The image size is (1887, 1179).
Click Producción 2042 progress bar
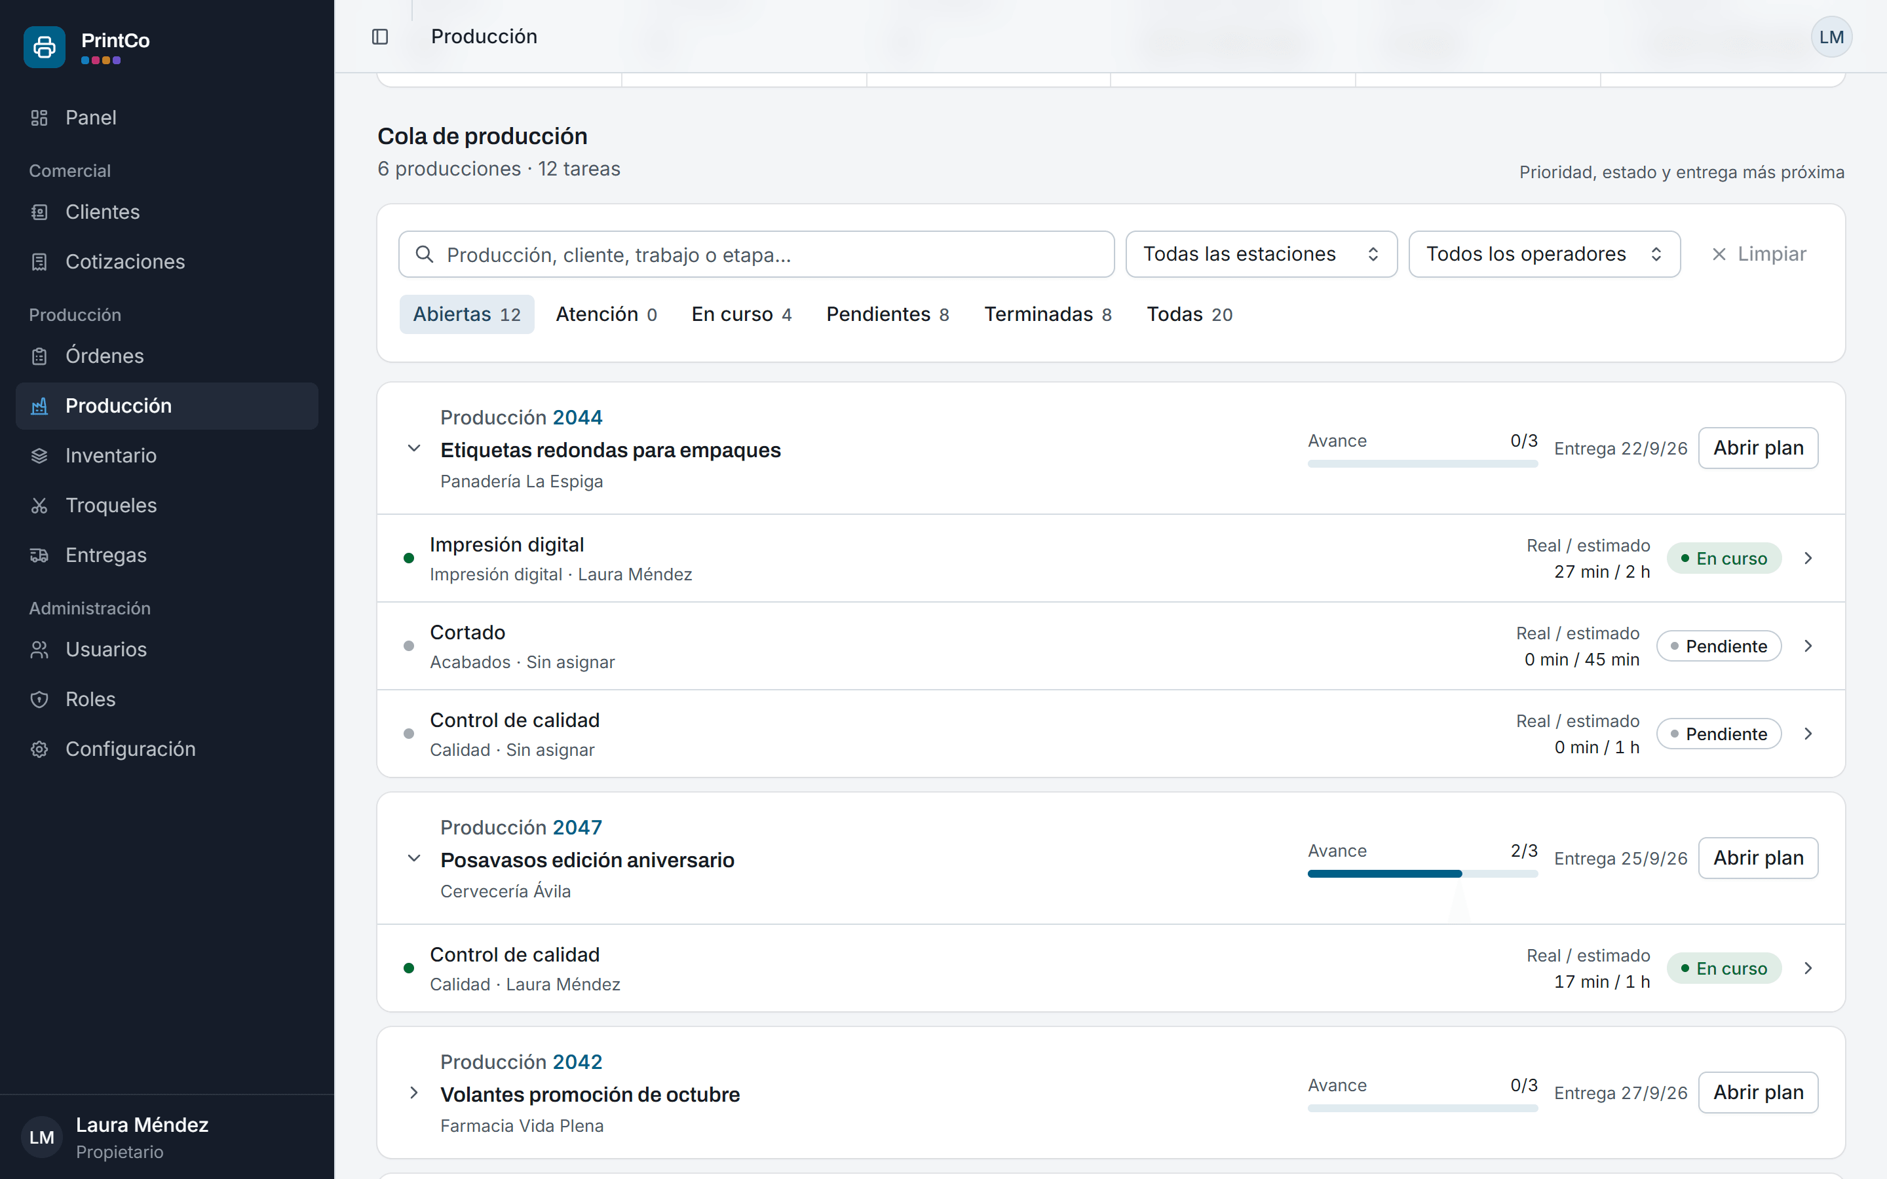(1422, 1109)
